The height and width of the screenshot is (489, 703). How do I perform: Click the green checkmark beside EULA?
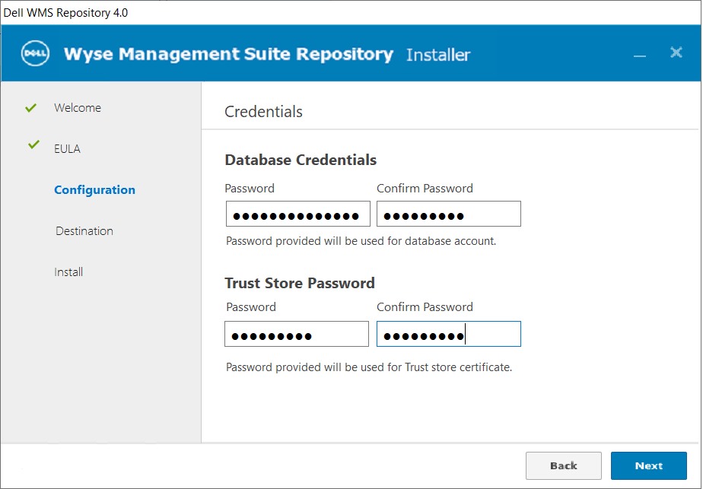click(x=33, y=144)
